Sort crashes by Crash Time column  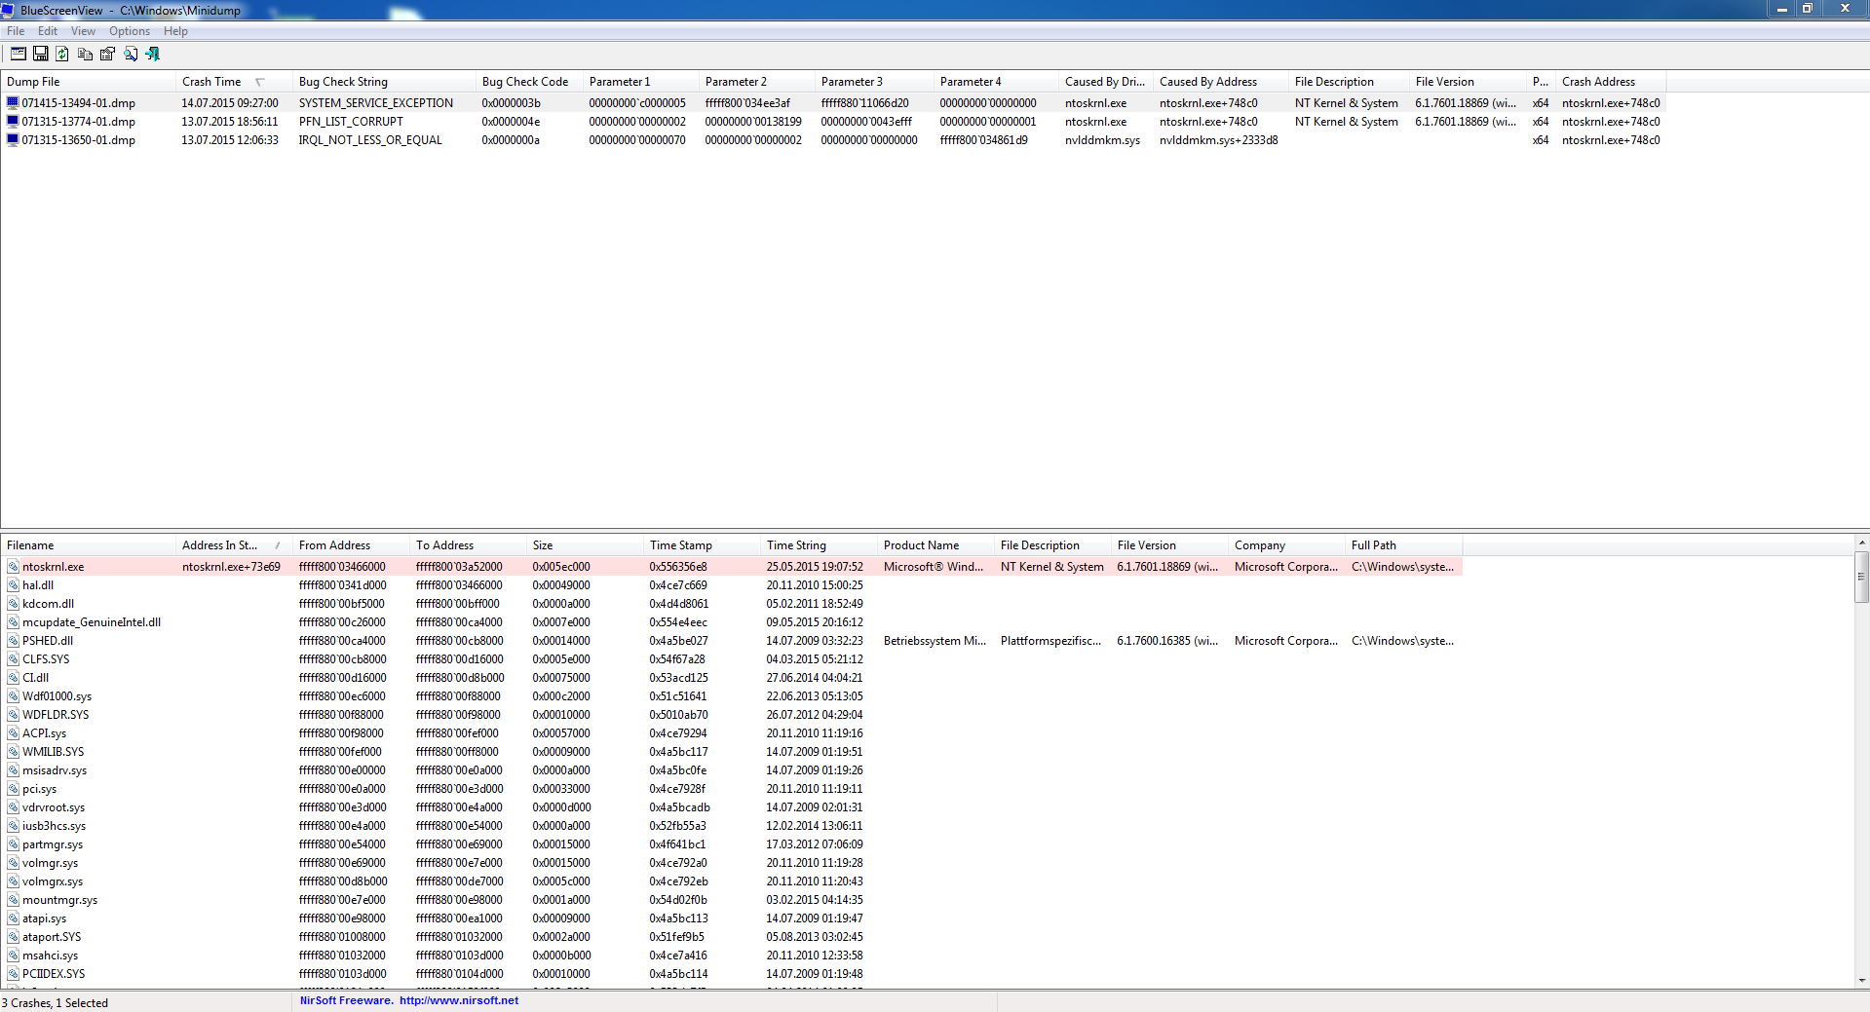click(x=234, y=82)
